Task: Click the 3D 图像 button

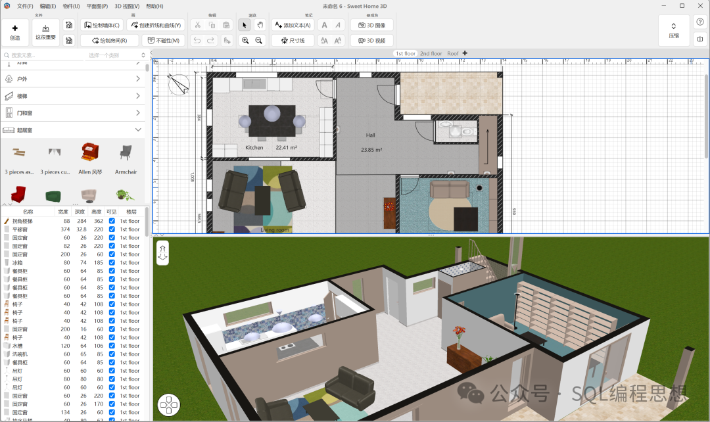Action: (372, 25)
